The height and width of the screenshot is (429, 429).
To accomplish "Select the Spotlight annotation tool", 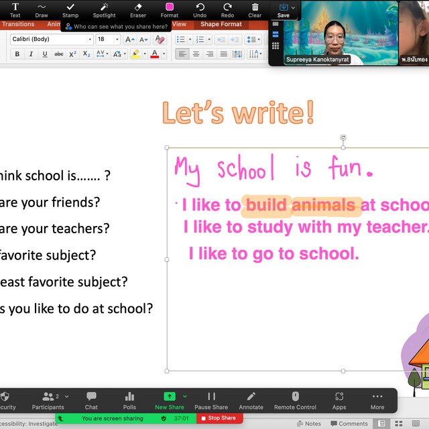I will [104, 9].
